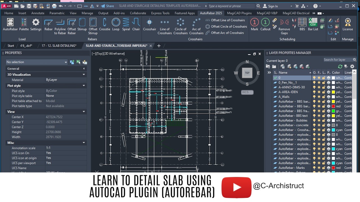Add a new drawing tab with plus
The height and width of the screenshot is (202, 360).
[x=159, y=46]
